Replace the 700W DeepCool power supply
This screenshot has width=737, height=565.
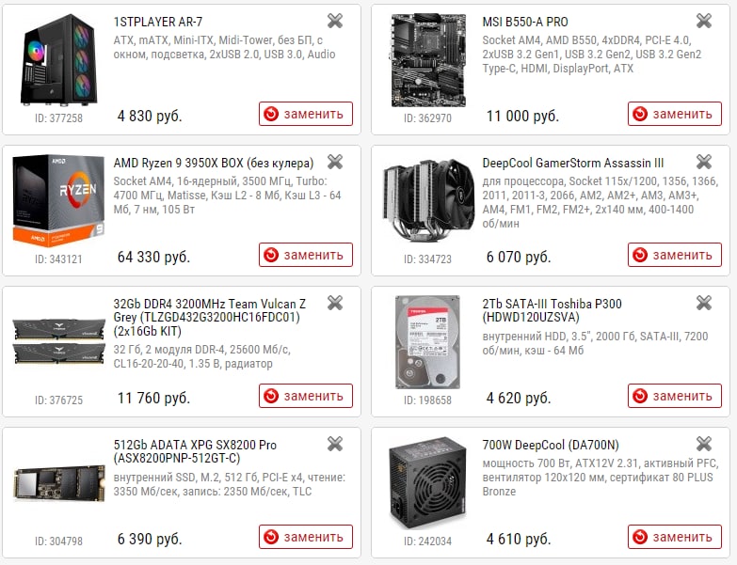675,537
